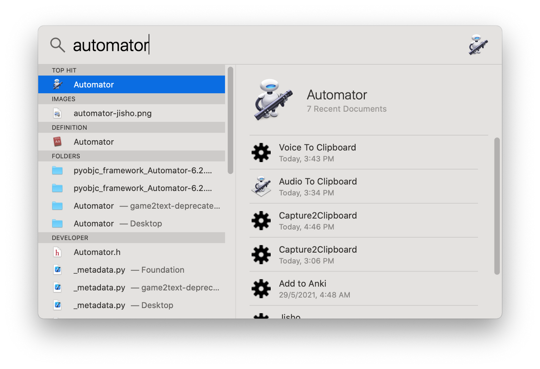Click the folder icon of Automator — game2text-deprecate
This screenshot has height=369, width=540.
pos(57,206)
